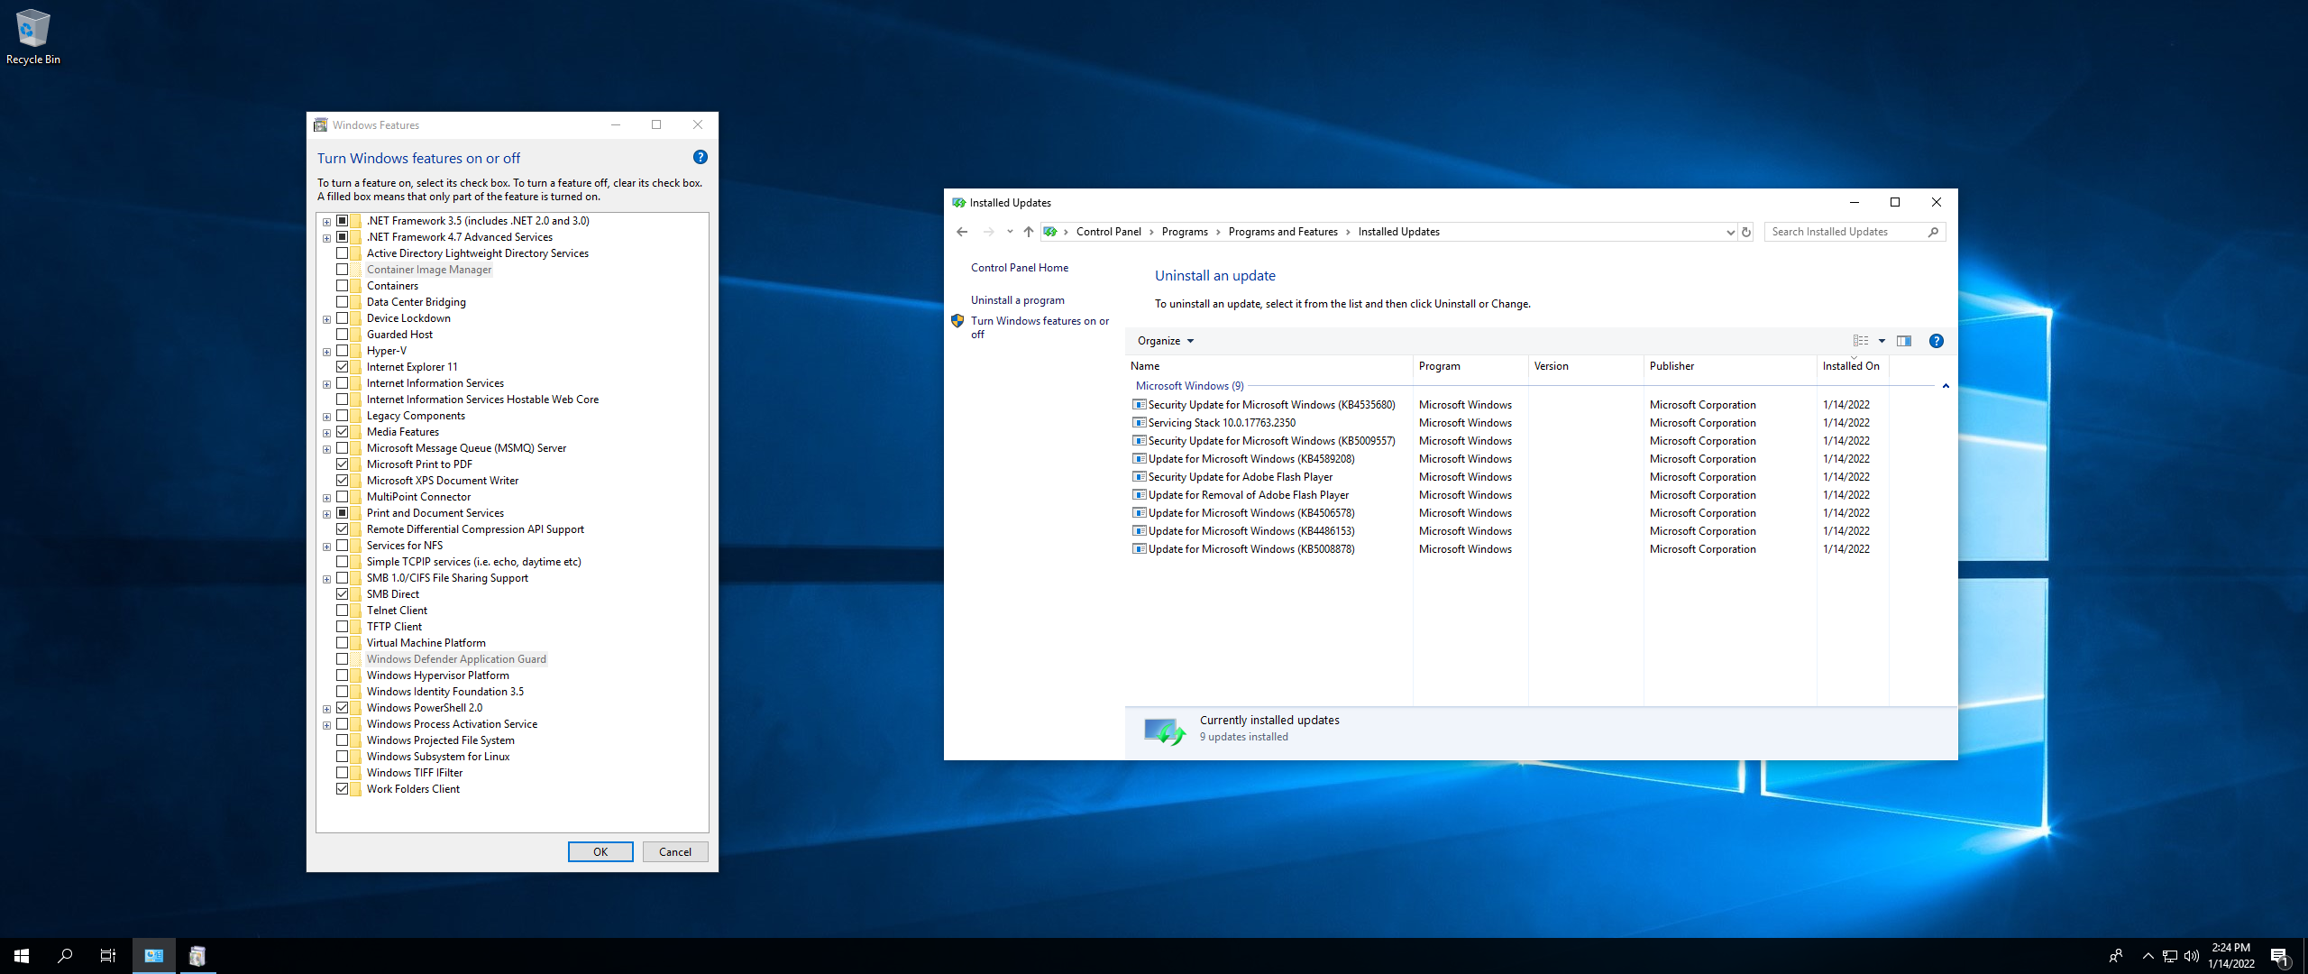Open taskbar clock and date
Screen dimensions: 2308x974
click(2231, 956)
